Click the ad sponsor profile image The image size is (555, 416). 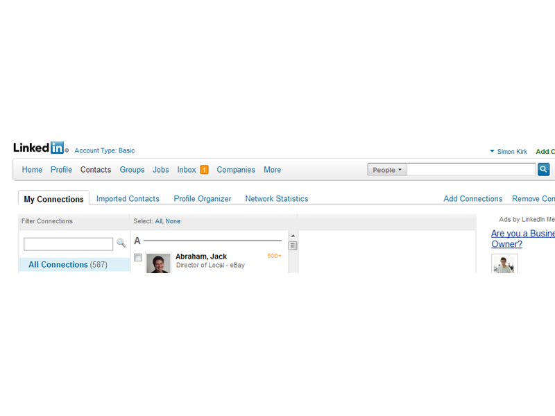(x=504, y=264)
